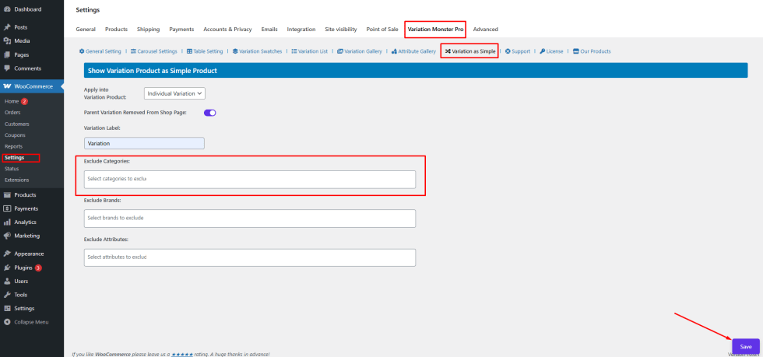Click the Products box icon in sidebar

tap(7, 194)
